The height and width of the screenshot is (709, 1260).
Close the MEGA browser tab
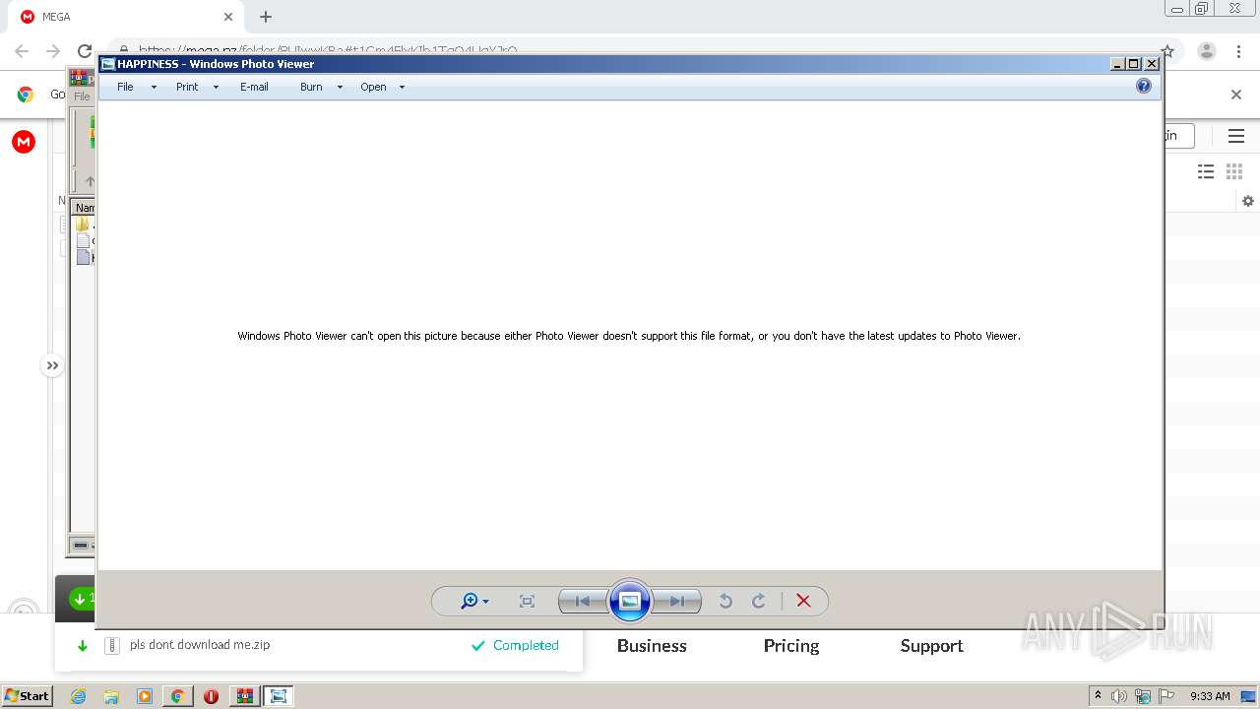pos(228,17)
